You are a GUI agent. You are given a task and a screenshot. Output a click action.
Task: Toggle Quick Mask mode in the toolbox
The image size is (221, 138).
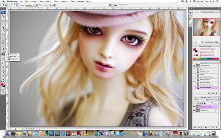click(3, 89)
